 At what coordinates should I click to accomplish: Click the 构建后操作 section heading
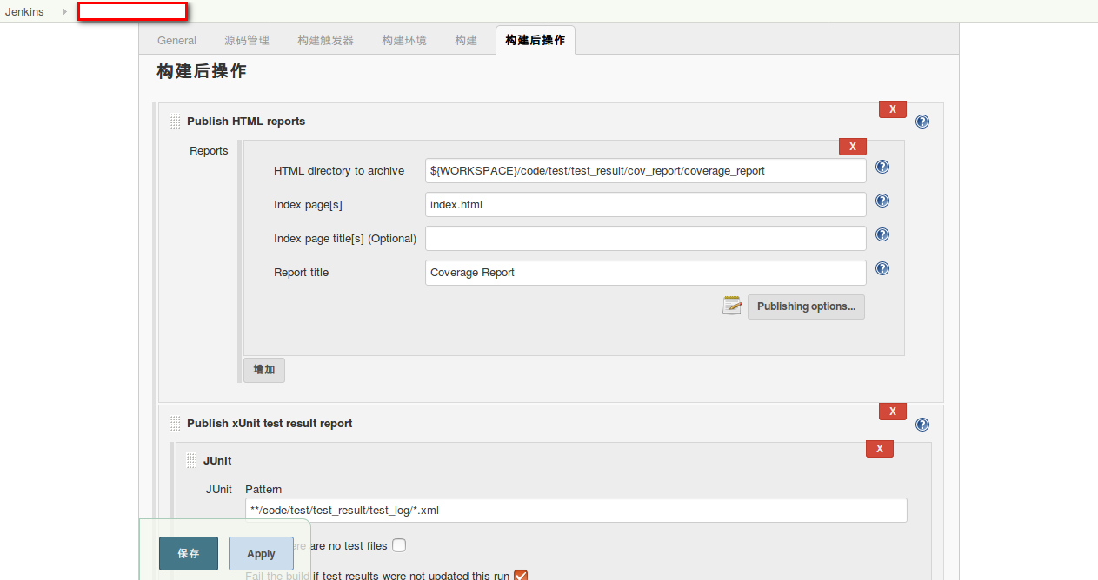202,71
